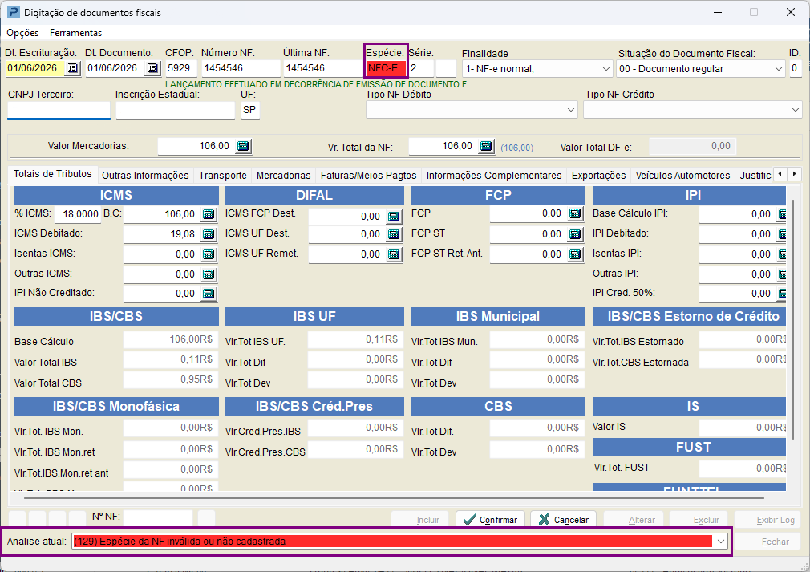Open calculator for Base Cálculo IPI

tap(782, 214)
